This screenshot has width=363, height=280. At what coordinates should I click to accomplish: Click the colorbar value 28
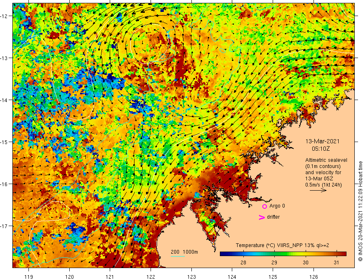[x=243, y=262]
